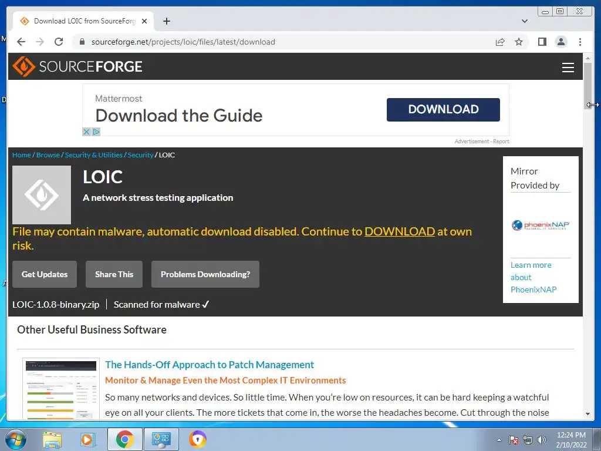Click the Action Center flag tray icon
601x451 pixels.
(x=513, y=440)
